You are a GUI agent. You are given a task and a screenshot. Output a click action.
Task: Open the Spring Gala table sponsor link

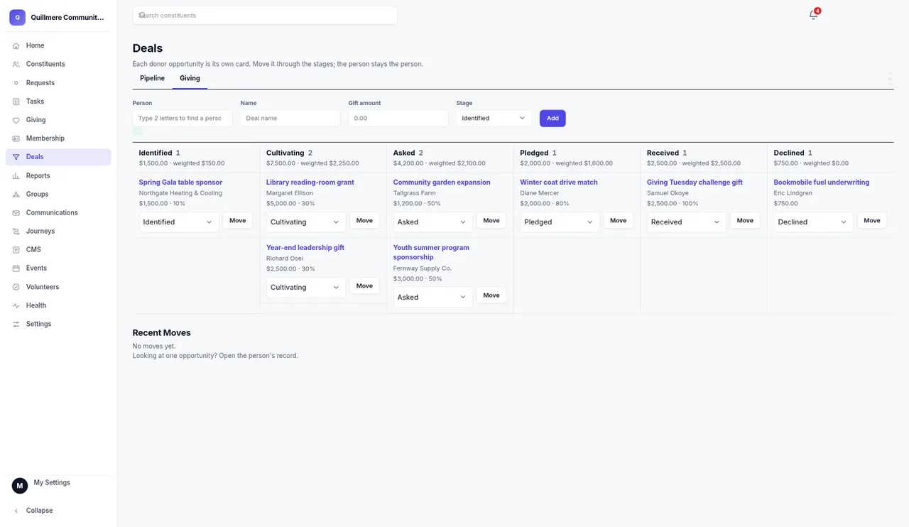(180, 182)
